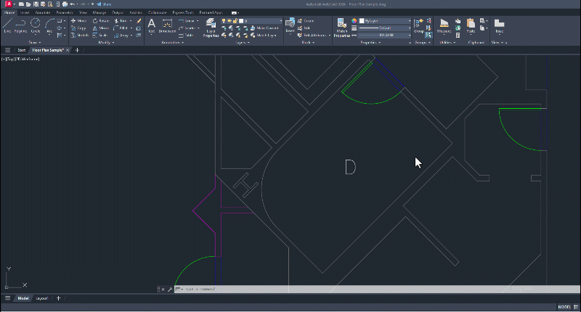The image size is (581, 312).
Task: Activate the Circle tool
Action: tap(35, 25)
